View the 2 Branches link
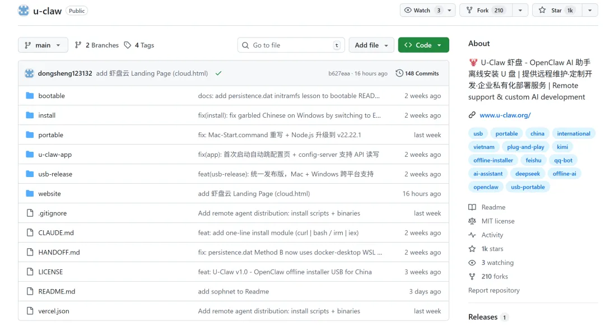 pyautogui.click(x=97, y=45)
